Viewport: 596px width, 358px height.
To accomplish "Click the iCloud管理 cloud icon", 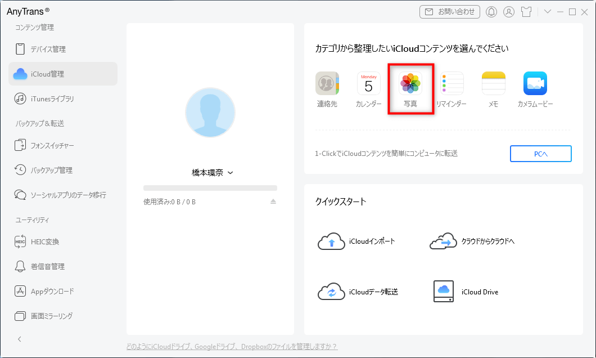I will coord(20,74).
